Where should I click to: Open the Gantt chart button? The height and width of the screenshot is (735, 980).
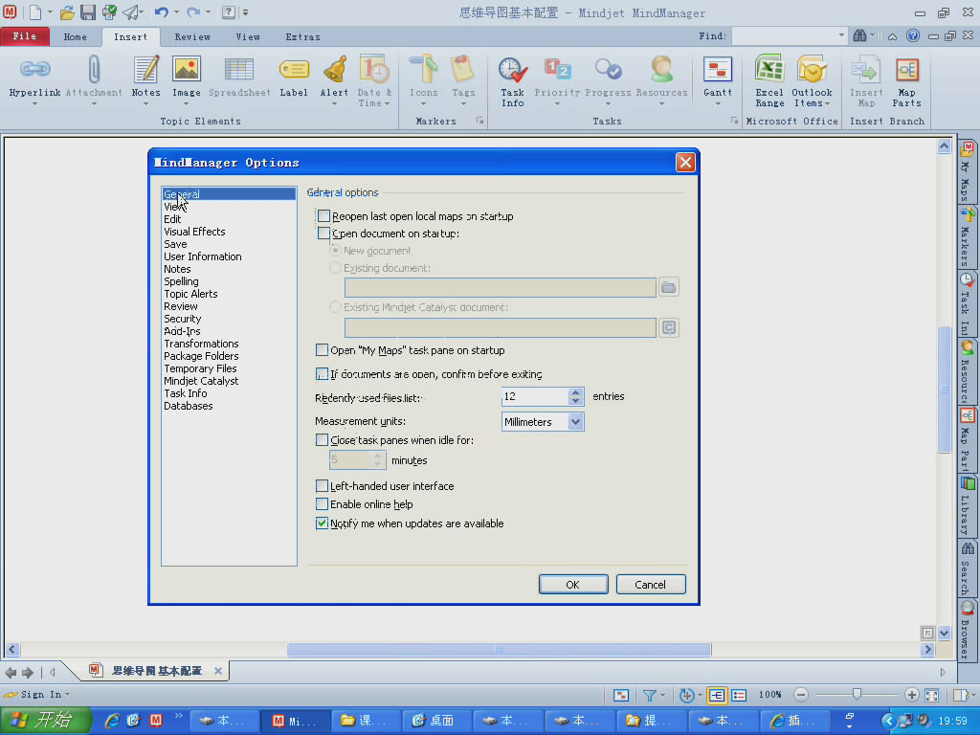[718, 77]
